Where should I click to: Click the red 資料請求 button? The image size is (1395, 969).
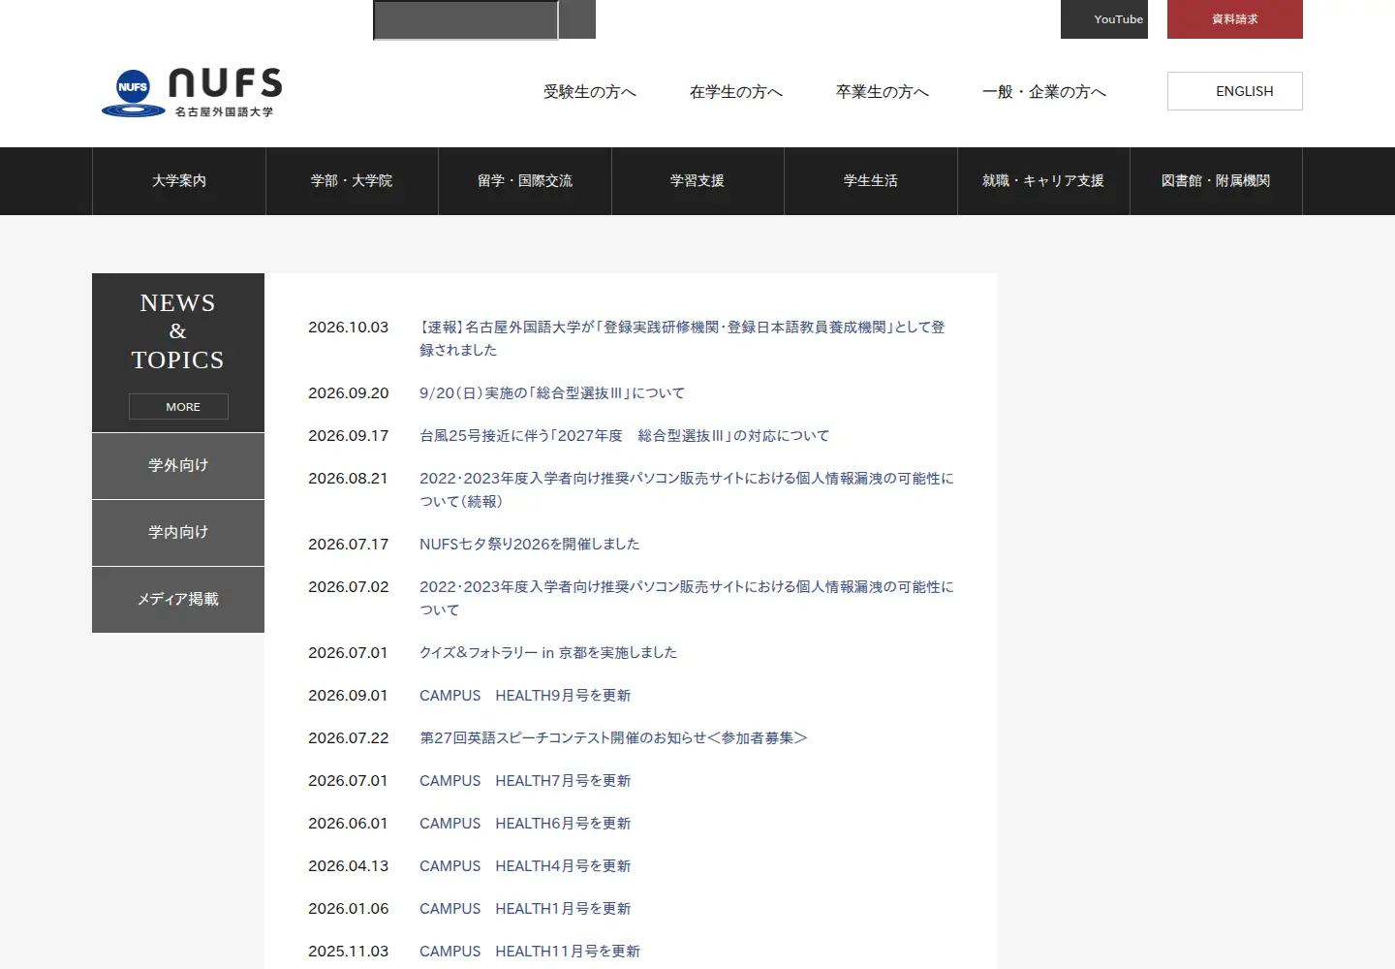(1235, 19)
